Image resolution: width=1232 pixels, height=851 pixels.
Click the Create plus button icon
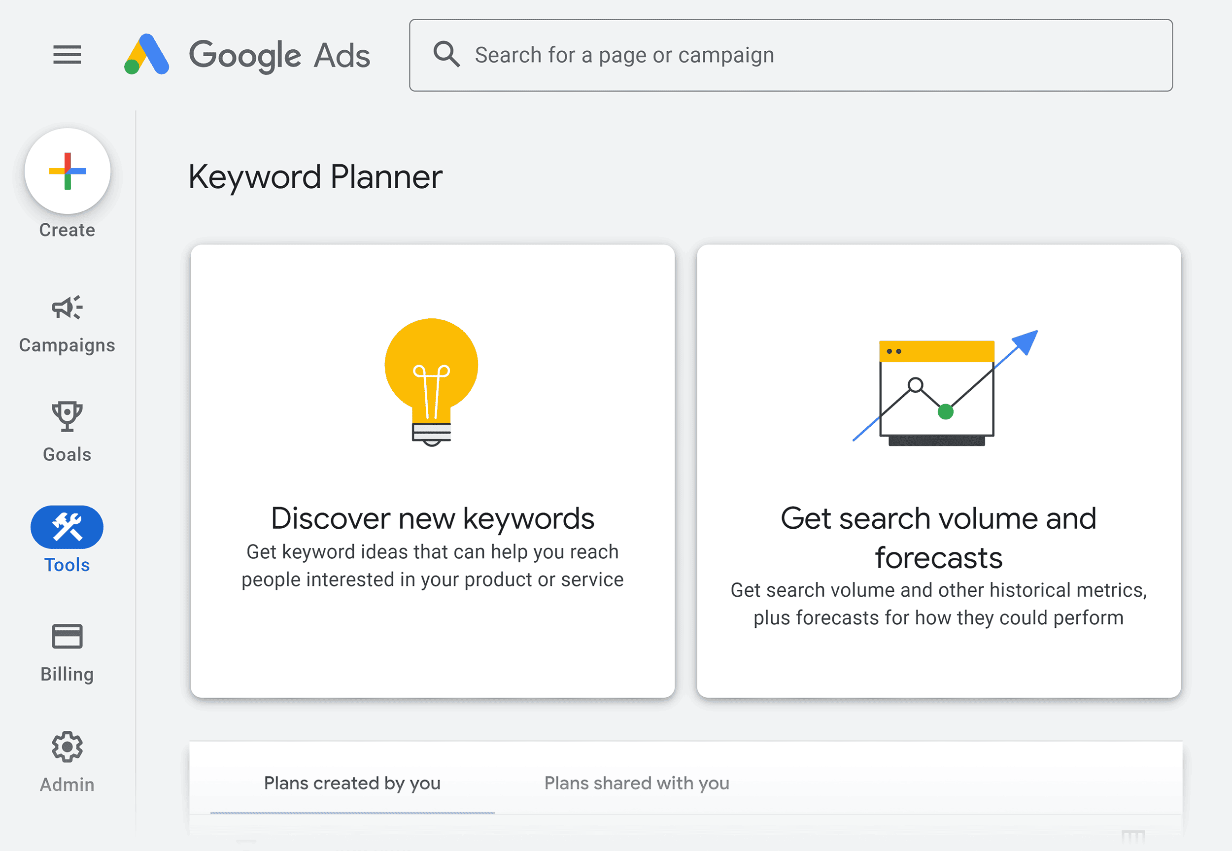[67, 171]
